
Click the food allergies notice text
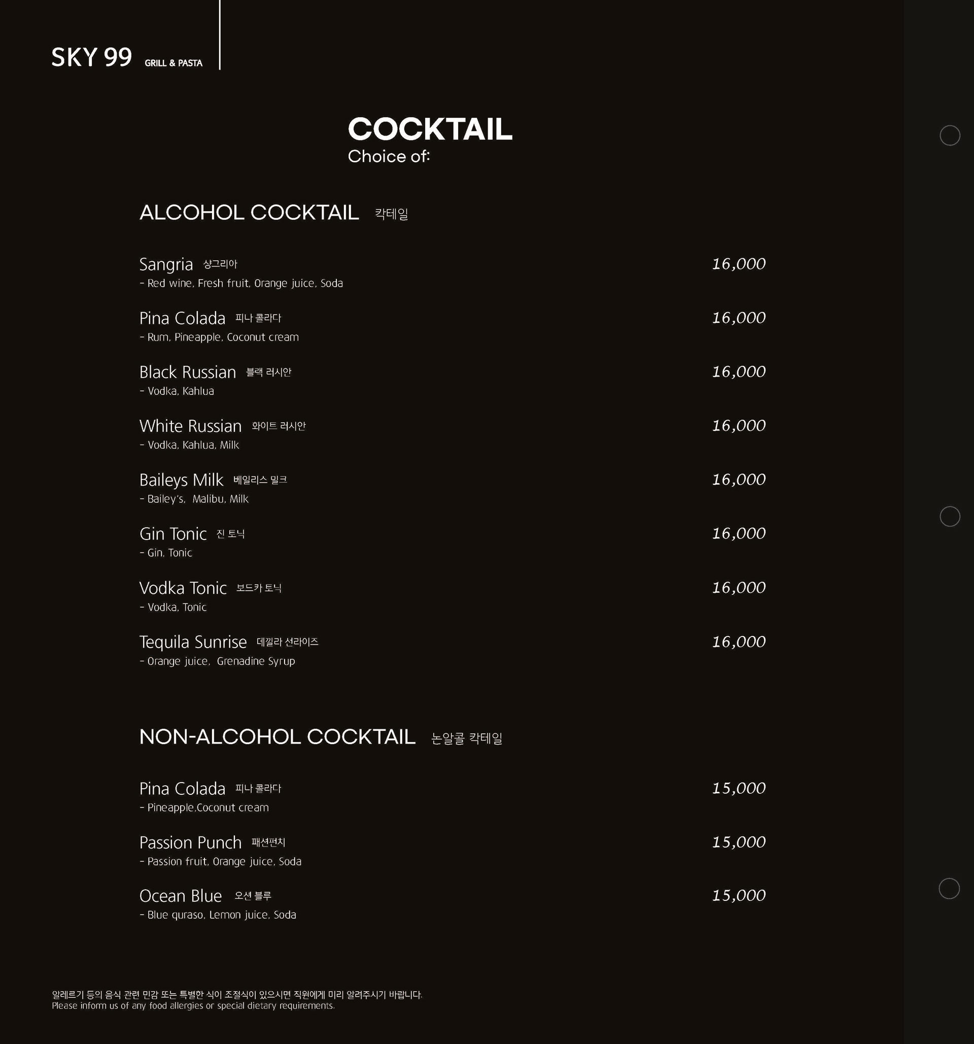pyautogui.click(x=237, y=1000)
